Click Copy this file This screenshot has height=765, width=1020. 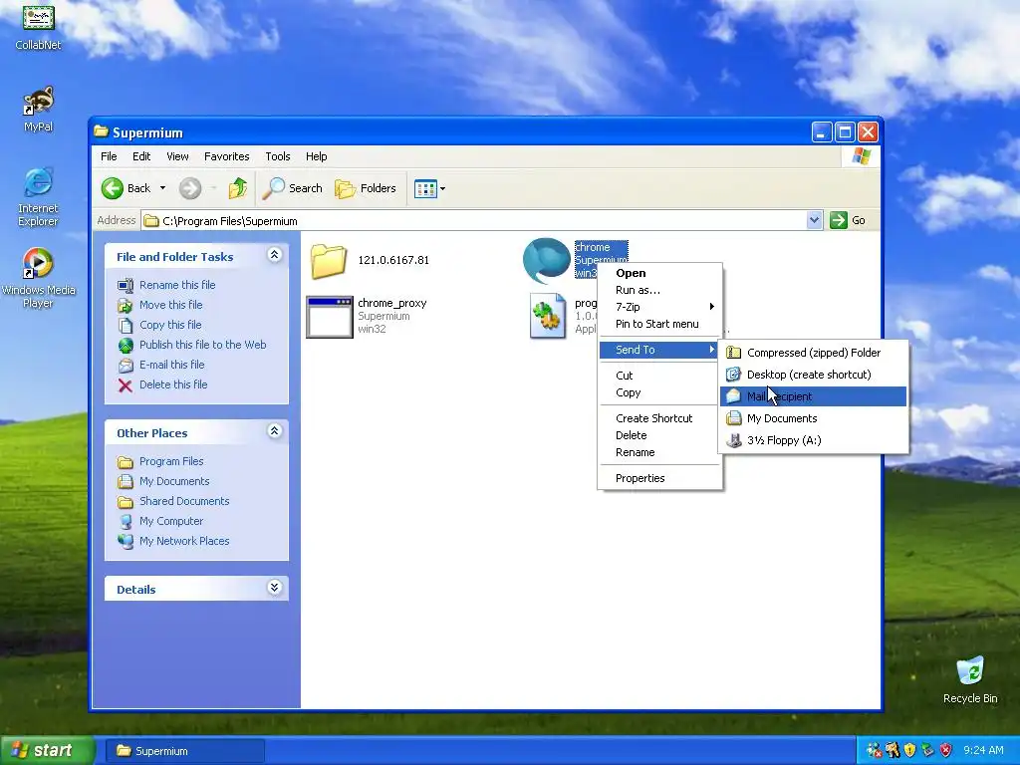(x=170, y=325)
